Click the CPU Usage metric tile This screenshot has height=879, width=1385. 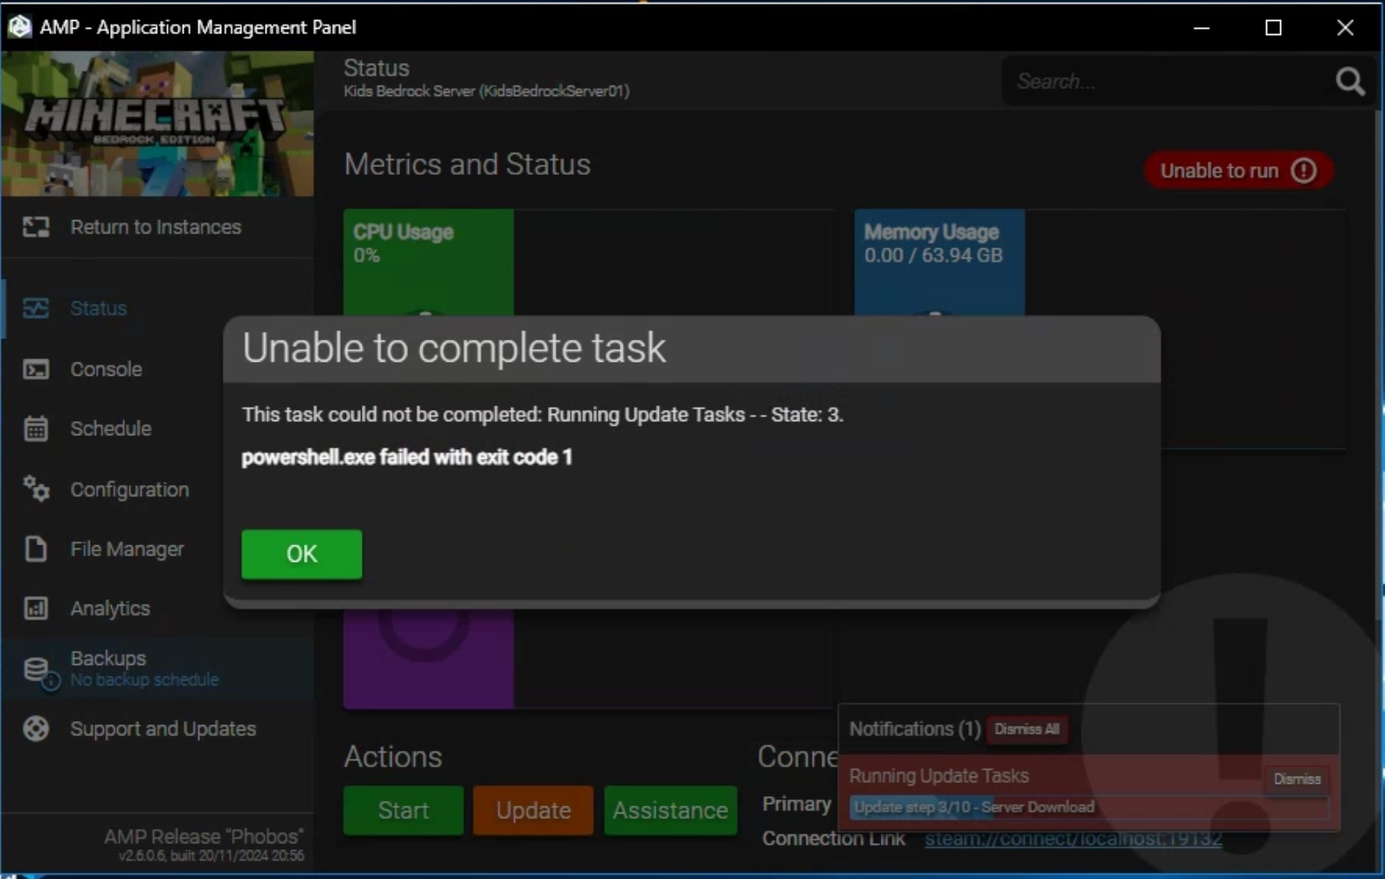[428, 262]
